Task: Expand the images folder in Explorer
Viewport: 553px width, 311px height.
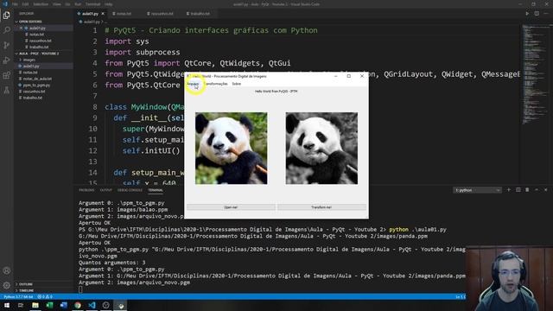Action: pyautogui.click(x=29, y=60)
